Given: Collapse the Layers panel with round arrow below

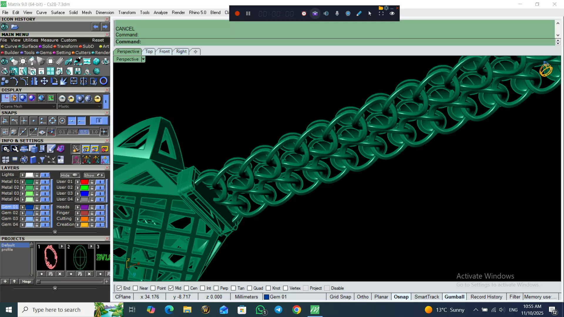Looking at the screenshot, I should point(55,232).
